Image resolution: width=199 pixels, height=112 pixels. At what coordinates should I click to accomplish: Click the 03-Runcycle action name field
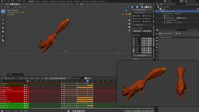(78, 78)
